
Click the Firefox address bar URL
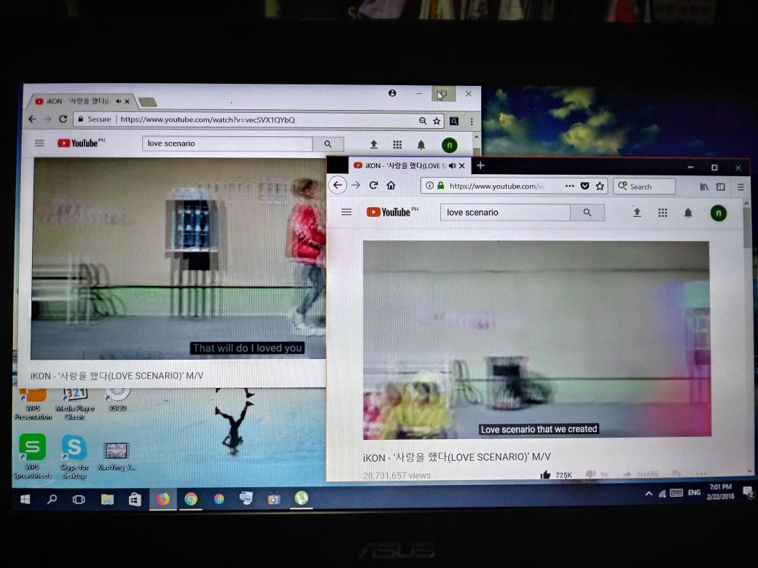click(x=496, y=186)
